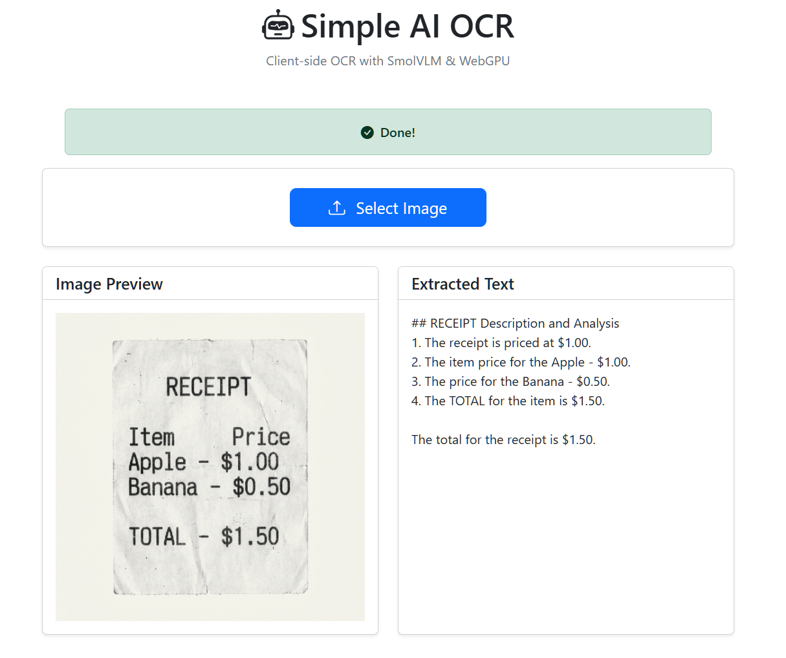Screen dimensions: 786x658
Task: Click the receipt preview image
Action: pyautogui.click(x=210, y=467)
